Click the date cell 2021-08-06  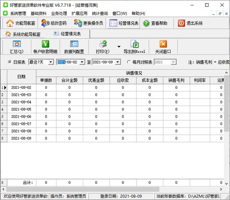point(21,116)
